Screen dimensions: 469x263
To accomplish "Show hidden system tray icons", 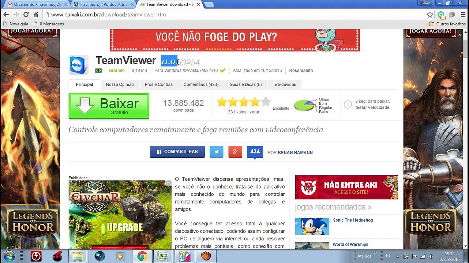I will (398, 256).
